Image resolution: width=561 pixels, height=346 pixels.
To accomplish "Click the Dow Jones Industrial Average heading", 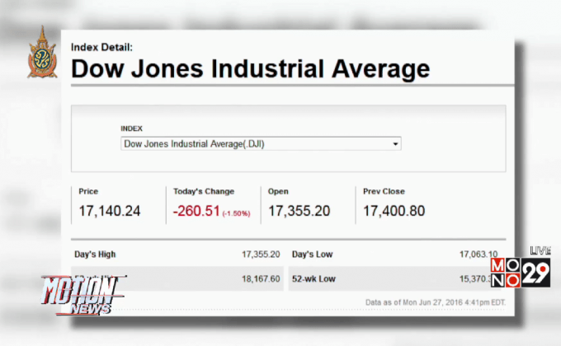I will pyautogui.click(x=250, y=68).
